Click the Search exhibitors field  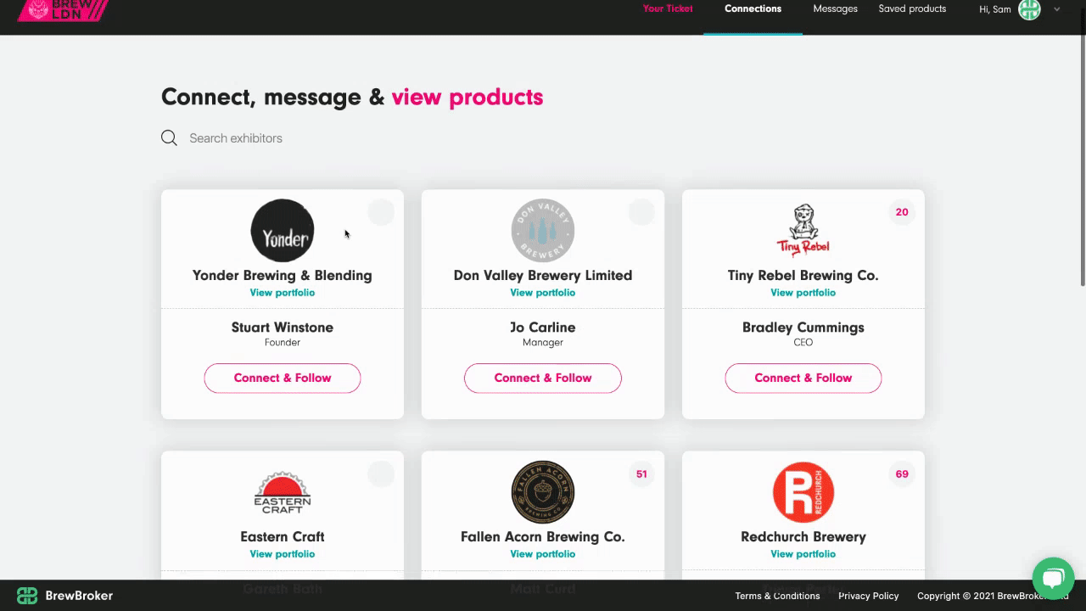339,138
